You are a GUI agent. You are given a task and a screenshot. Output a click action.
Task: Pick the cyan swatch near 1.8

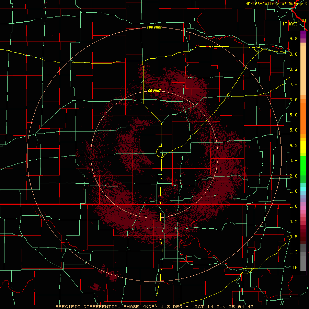[x=303, y=189]
